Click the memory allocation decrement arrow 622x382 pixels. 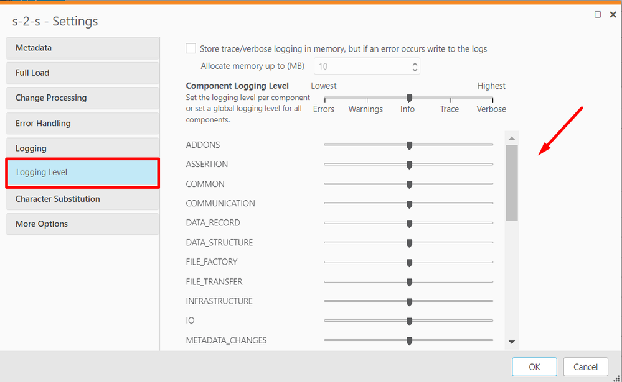point(415,69)
